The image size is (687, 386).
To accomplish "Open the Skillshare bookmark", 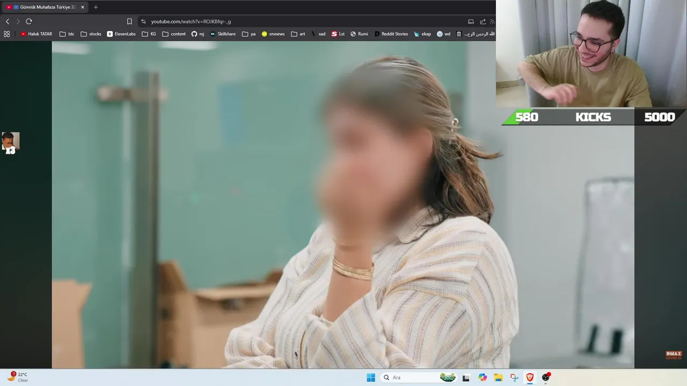I will click(223, 34).
